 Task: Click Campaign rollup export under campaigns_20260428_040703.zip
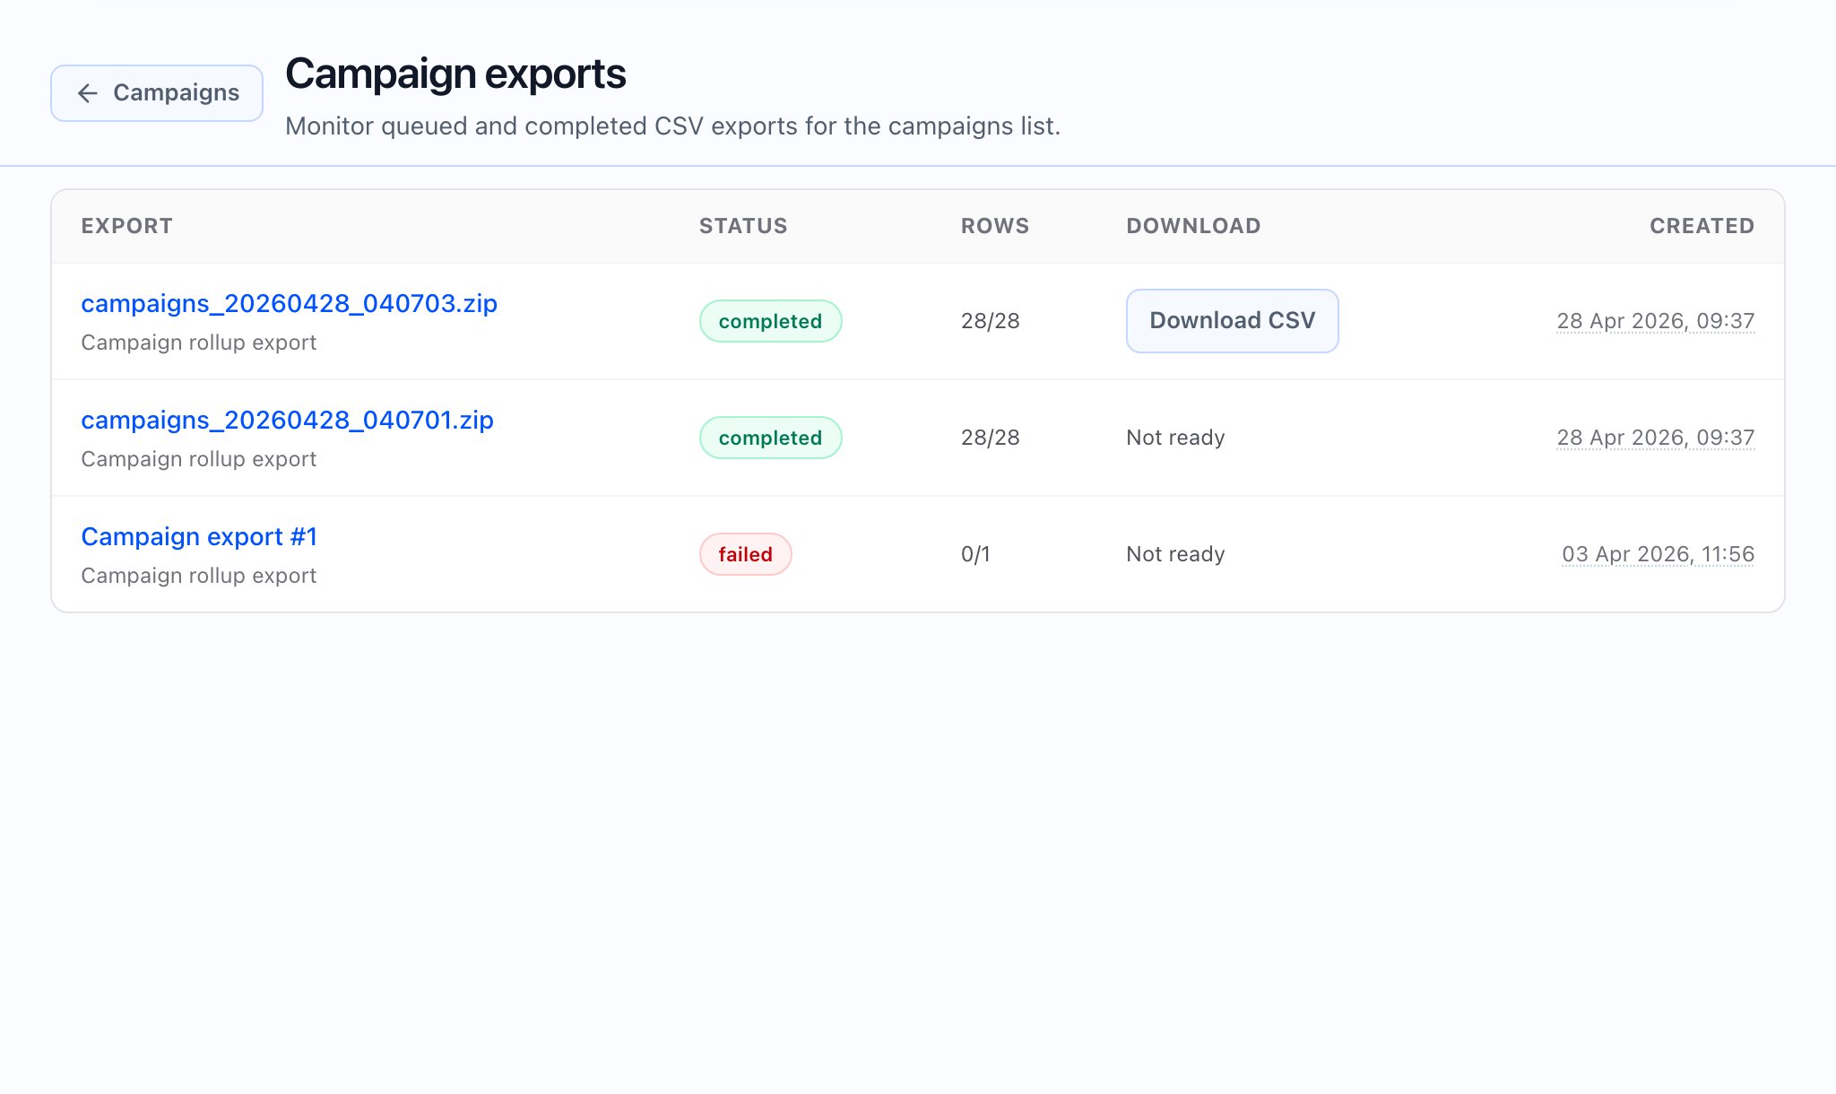tap(198, 343)
